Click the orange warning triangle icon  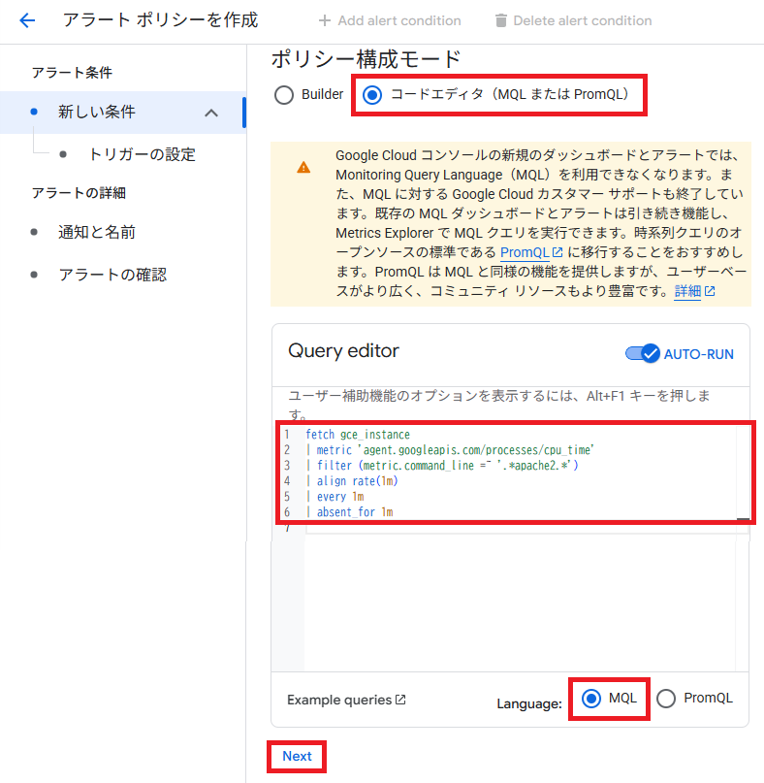pos(303,167)
